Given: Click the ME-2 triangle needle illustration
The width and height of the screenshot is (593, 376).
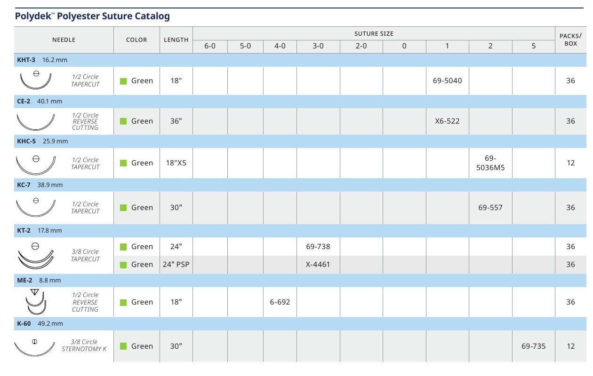Looking at the screenshot, I should click(35, 302).
